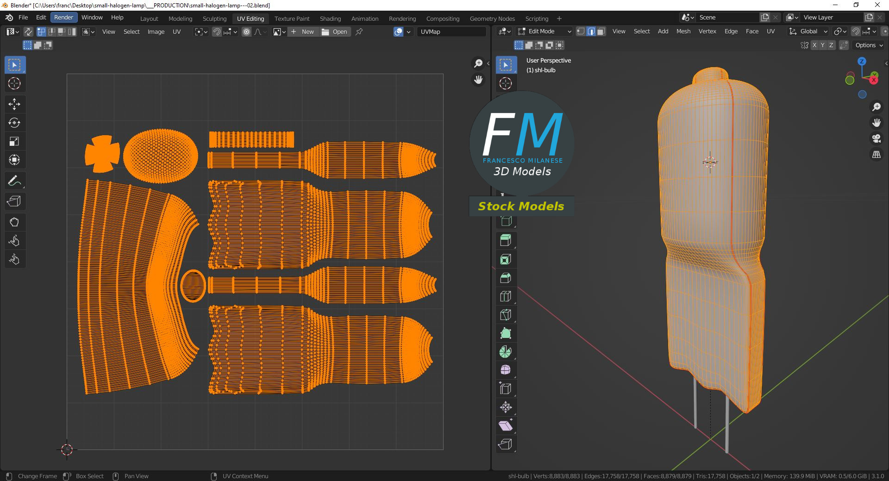
Task: Expand UV overlays options dropdown
Action: tap(408, 32)
